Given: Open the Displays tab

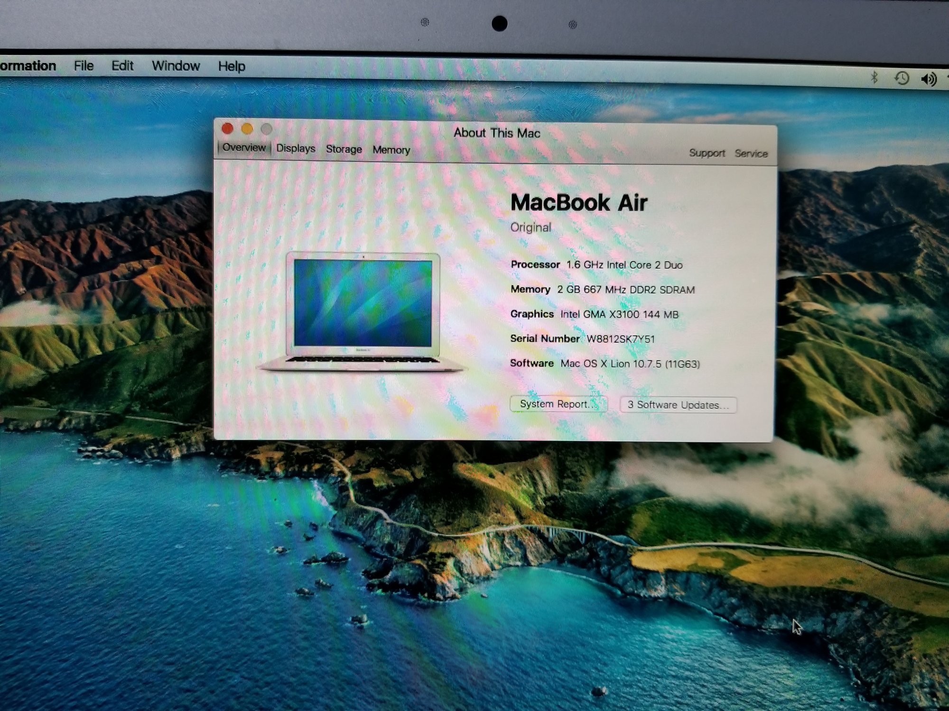Looking at the screenshot, I should [296, 148].
